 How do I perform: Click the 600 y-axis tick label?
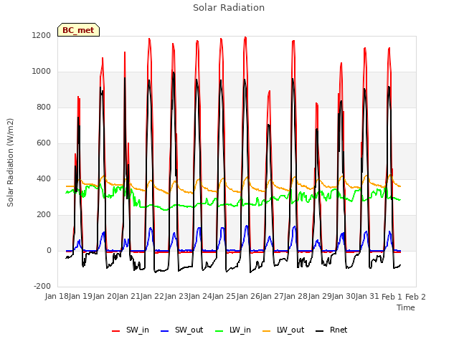click(44, 143)
